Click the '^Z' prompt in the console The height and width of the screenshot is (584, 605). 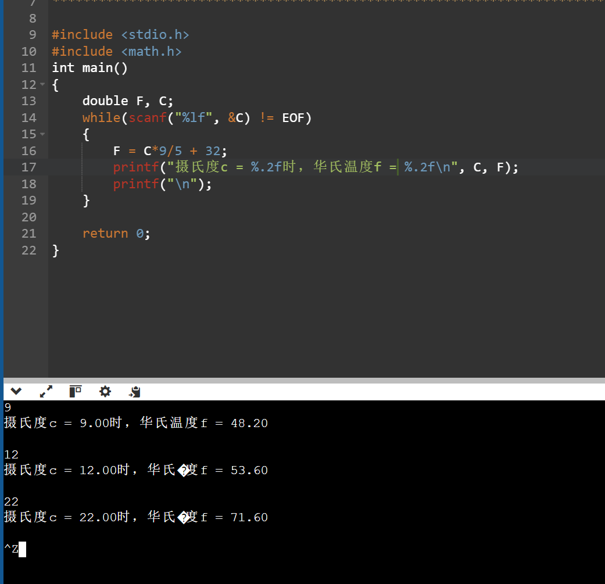pyautogui.click(x=11, y=549)
